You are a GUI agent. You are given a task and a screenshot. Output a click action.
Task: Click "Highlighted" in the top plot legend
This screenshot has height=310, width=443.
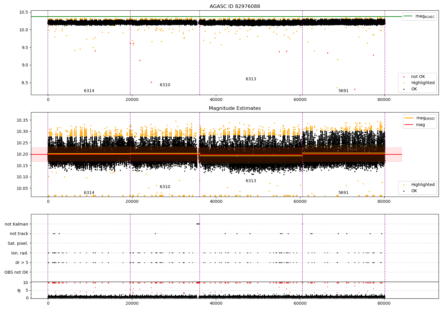point(419,83)
